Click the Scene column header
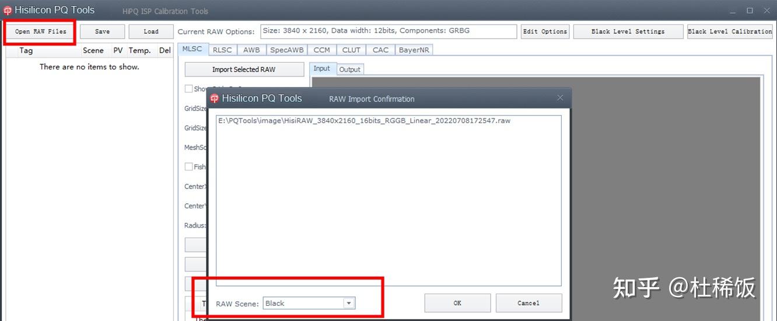Screen dimensions: 777x321 coord(93,50)
